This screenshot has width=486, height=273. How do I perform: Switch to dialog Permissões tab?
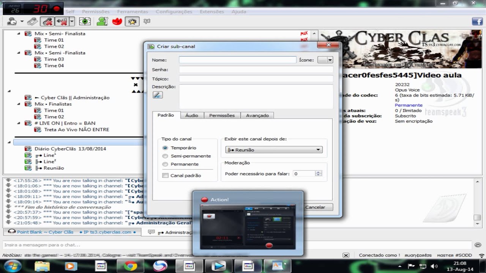click(x=222, y=115)
